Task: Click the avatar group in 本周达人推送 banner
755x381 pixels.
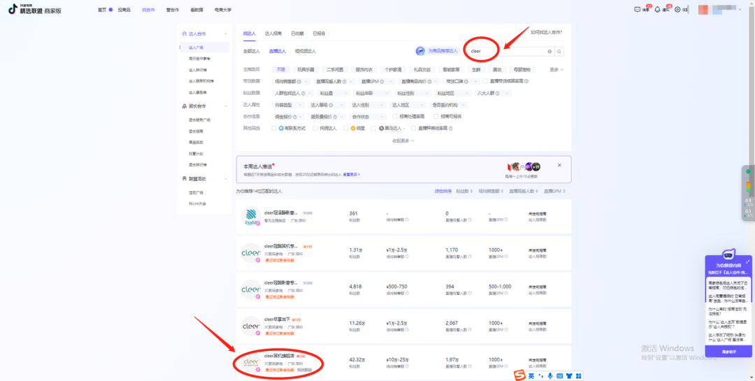Action: 524,166
